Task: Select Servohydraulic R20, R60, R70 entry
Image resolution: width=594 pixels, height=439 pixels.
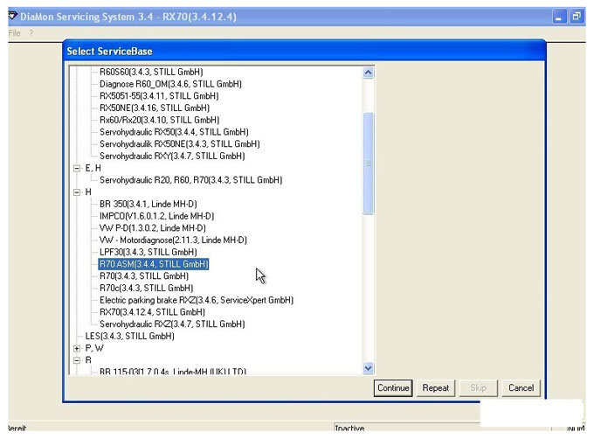Action: 191,180
